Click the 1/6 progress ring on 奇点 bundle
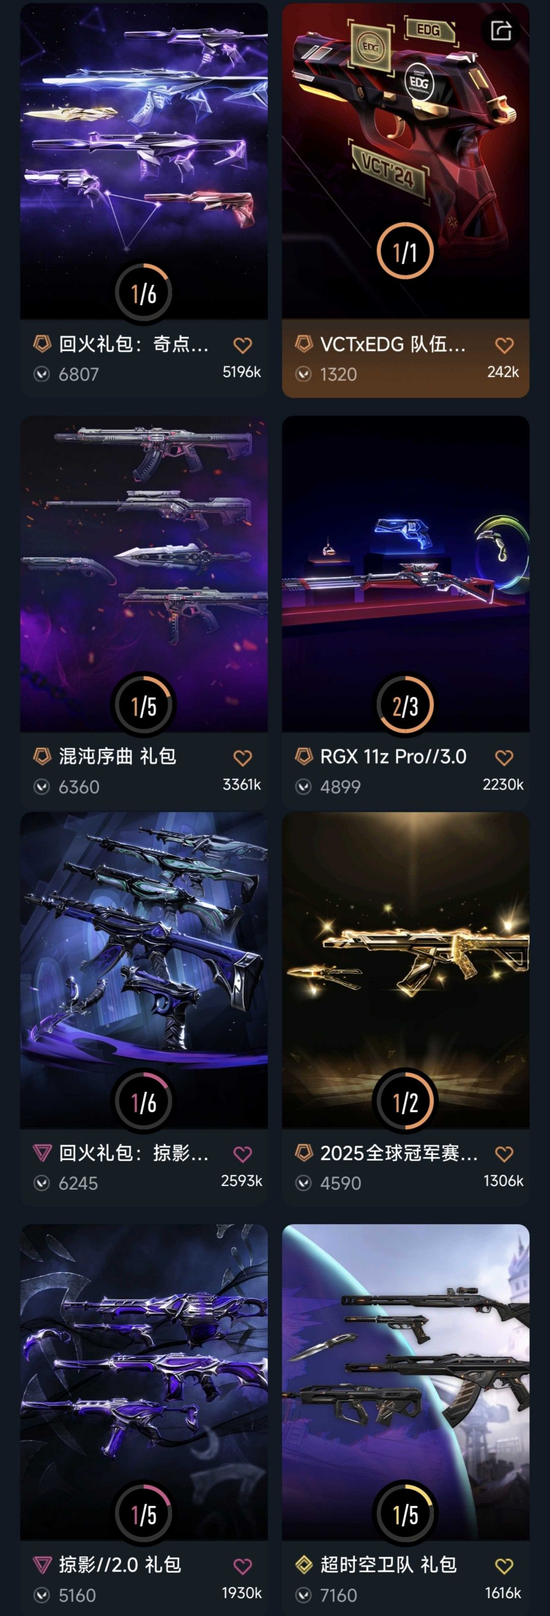This screenshot has width=550, height=1616. coord(144,293)
